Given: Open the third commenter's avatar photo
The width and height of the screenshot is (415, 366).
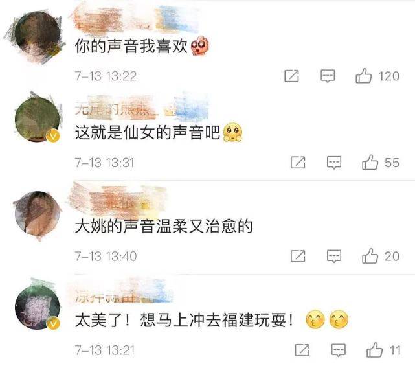Looking at the screenshot, I should 38,214.
